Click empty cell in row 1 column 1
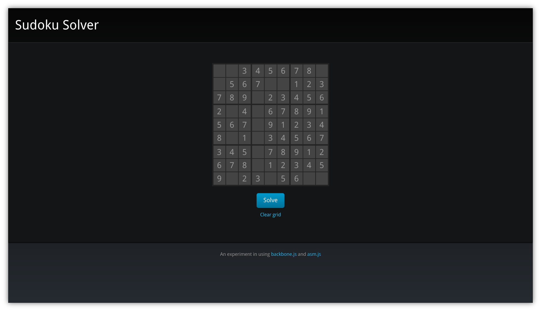Viewport: 541px width, 311px height. tap(219, 70)
